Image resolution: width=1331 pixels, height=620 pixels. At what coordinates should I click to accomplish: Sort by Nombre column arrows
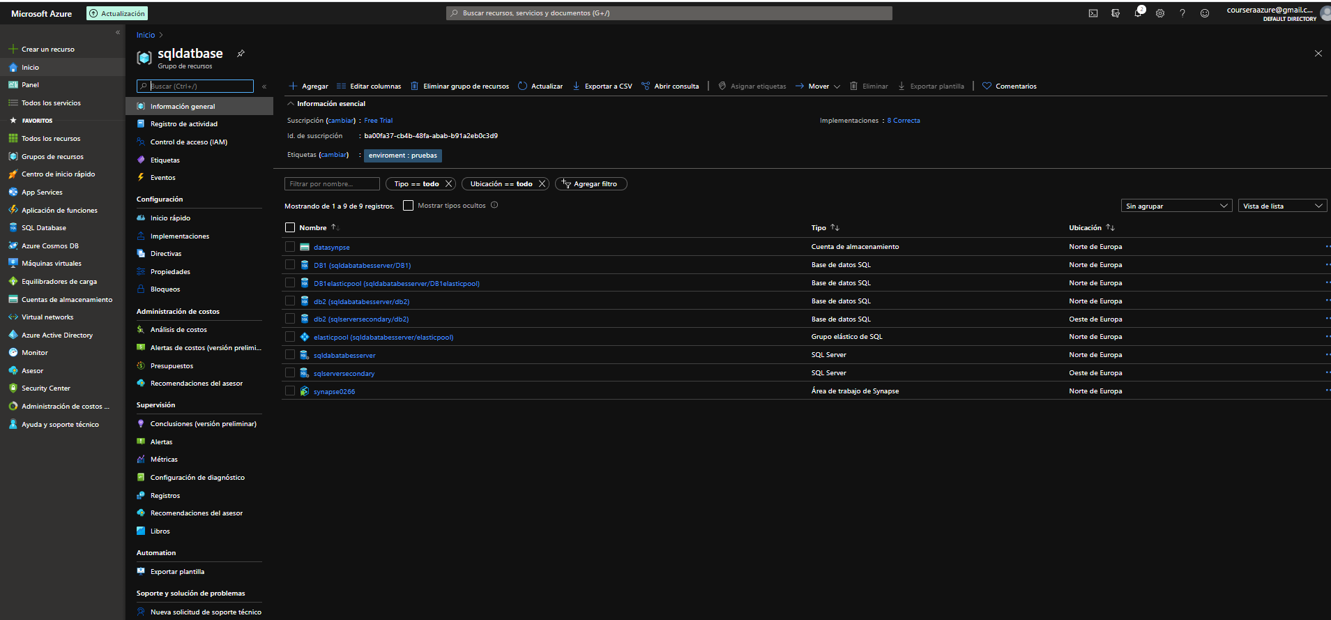point(335,227)
